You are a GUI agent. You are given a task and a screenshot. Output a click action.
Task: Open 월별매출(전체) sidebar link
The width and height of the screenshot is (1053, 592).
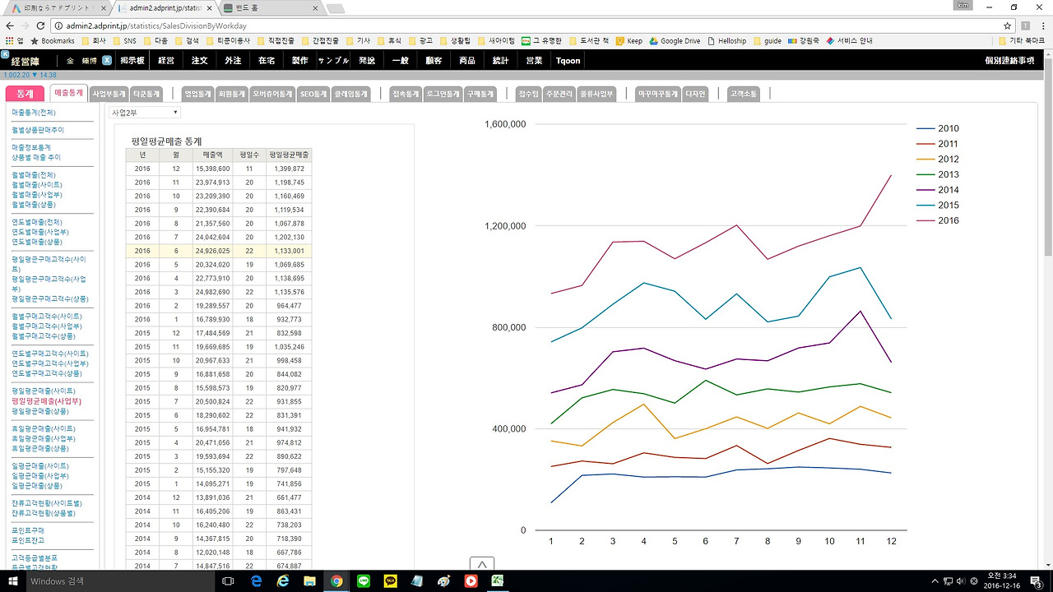[35, 174]
